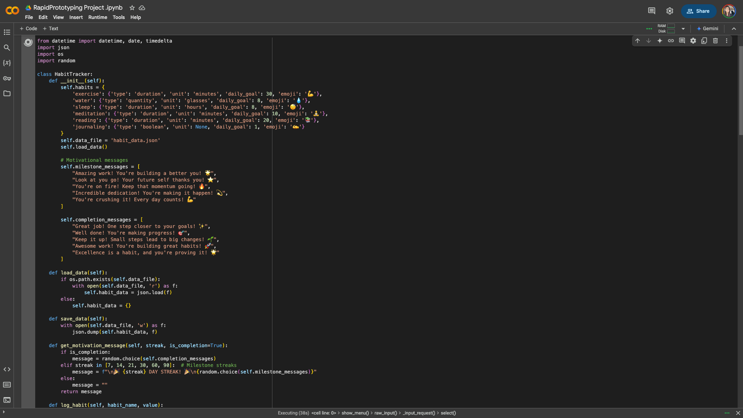Image resolution: width=743 pixels, height=418 pixels.
Task: Click the 'def load_data(self):' line
Action: point(78,272)
